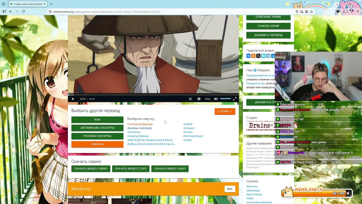Choose AnimeVost voiceover
362x204 pixels.
(x=134, y=132)
